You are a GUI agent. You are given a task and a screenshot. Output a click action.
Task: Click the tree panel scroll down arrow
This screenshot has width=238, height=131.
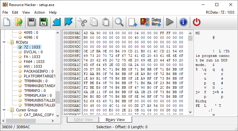[58, 116]
